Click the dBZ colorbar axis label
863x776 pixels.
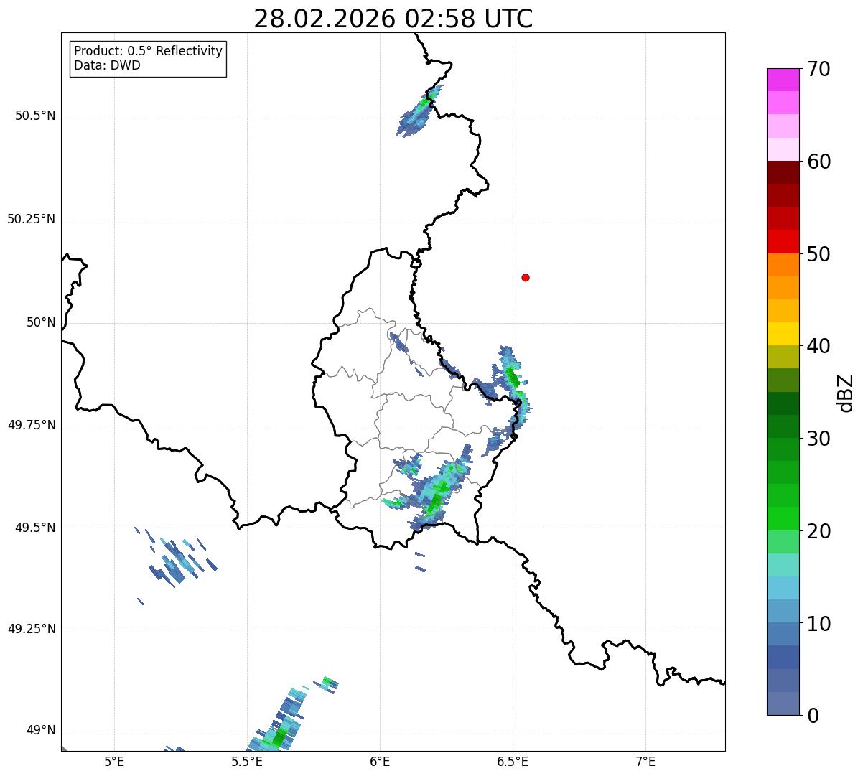(x=846, y=393)
